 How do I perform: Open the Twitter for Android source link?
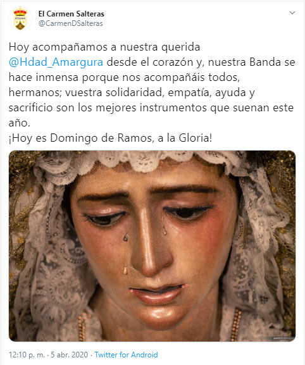126,355
